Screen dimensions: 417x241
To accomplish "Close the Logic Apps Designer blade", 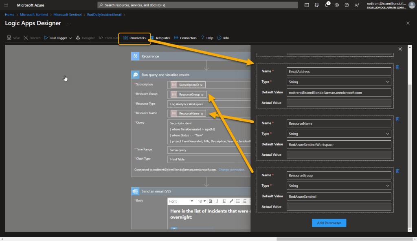I will [x=408, y=23].
